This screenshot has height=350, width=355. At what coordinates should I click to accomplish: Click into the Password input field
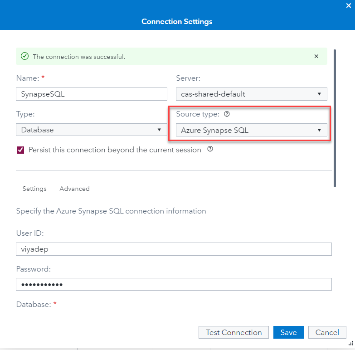[174, 284]
